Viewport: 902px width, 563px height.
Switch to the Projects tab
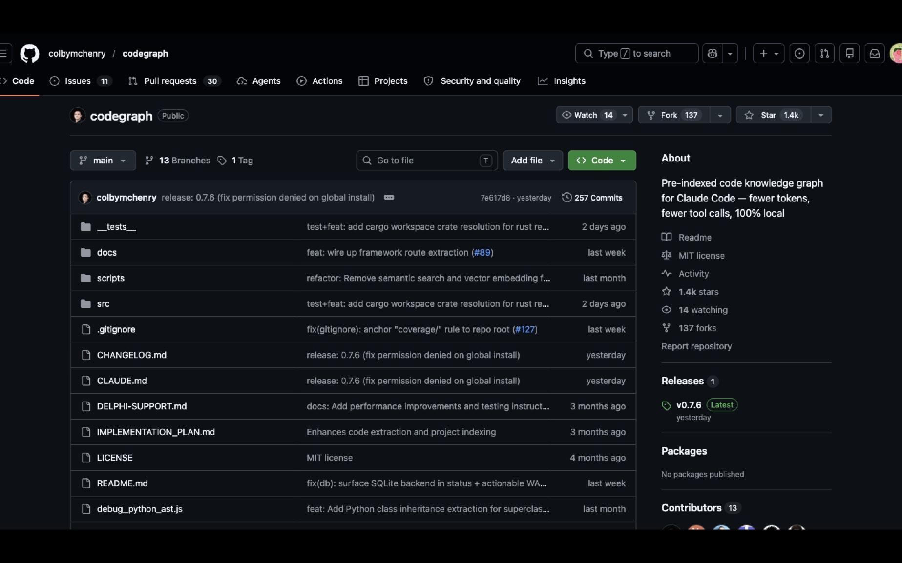(x=383, y=81)
